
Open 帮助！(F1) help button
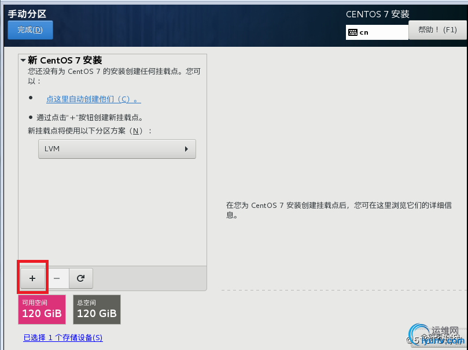pyautogui.click(x=437, y=30)
